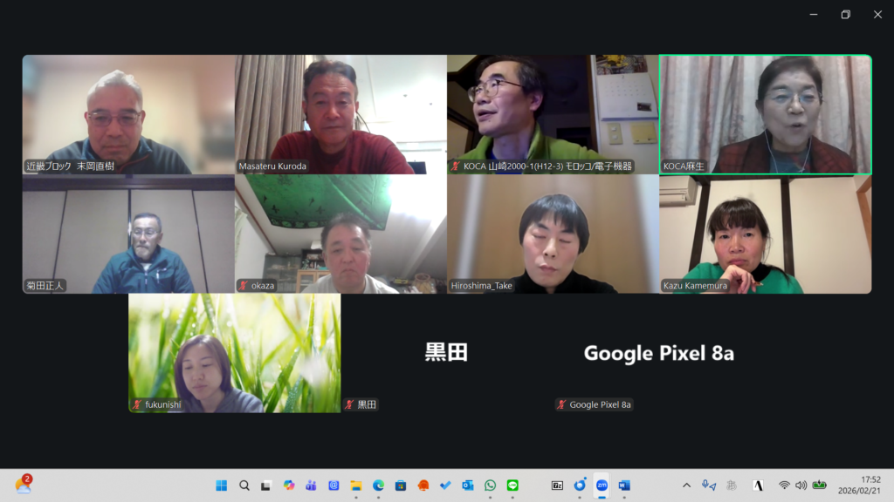Open File Explorer from the taskbar
Viewport: 894px width, 502px height.
point(356,485)
